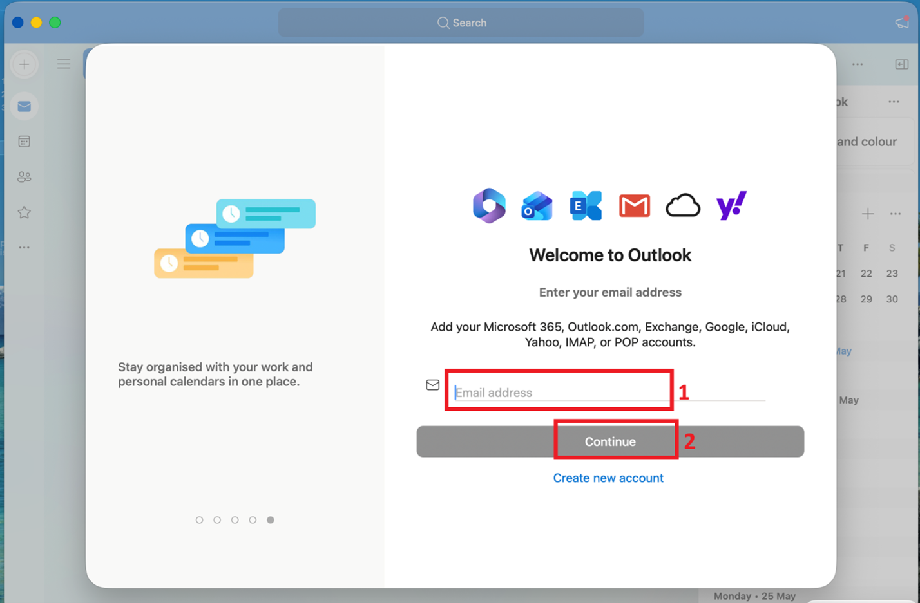Click the Yahoo logo icon

click(x=731, y=206)
